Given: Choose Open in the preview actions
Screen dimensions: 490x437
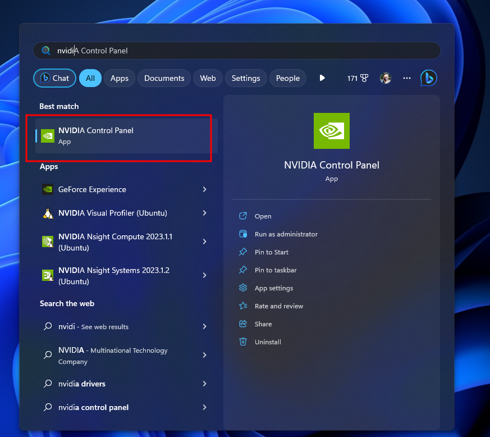Looking at the screenshot, I should tap(263, 216).
